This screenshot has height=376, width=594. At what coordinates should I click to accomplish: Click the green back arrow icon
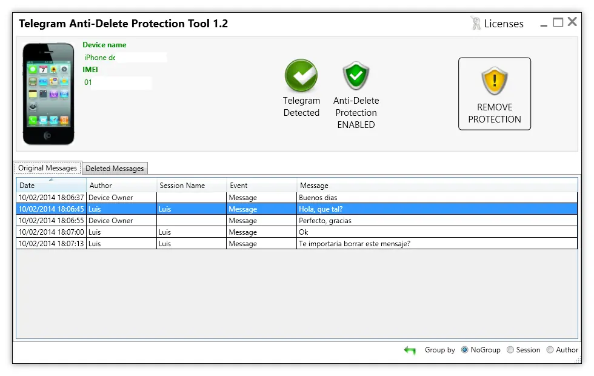(410, 350)
